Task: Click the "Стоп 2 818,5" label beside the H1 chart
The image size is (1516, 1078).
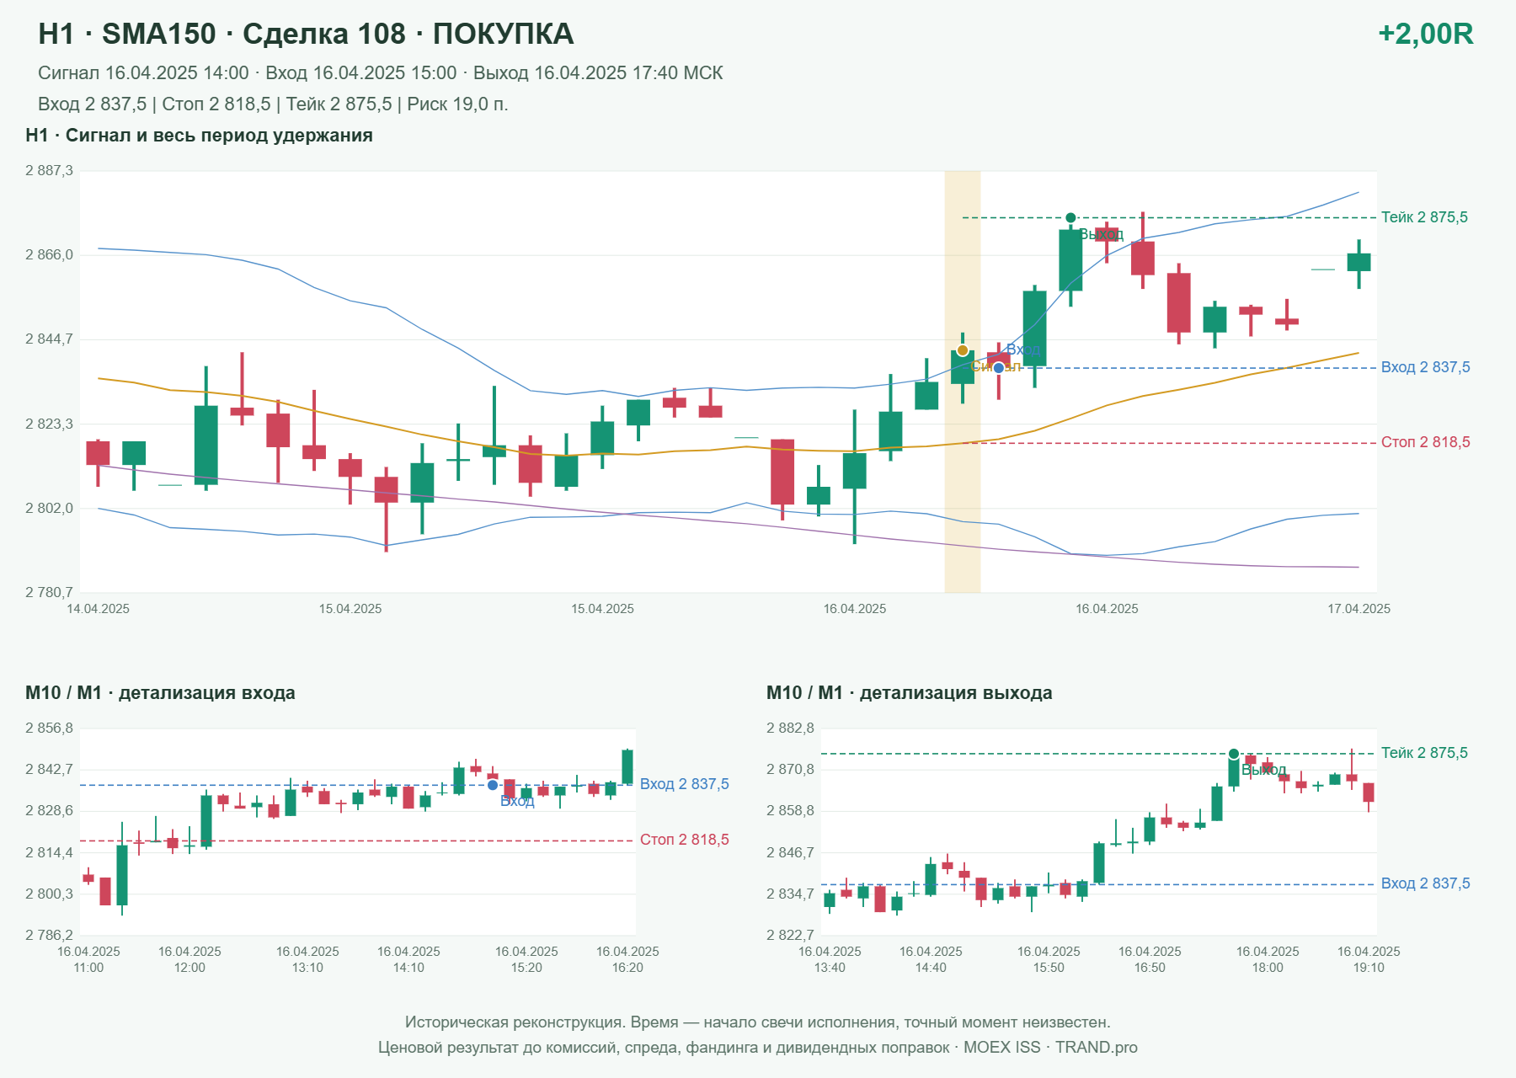Action: (x=1426, y=442)
